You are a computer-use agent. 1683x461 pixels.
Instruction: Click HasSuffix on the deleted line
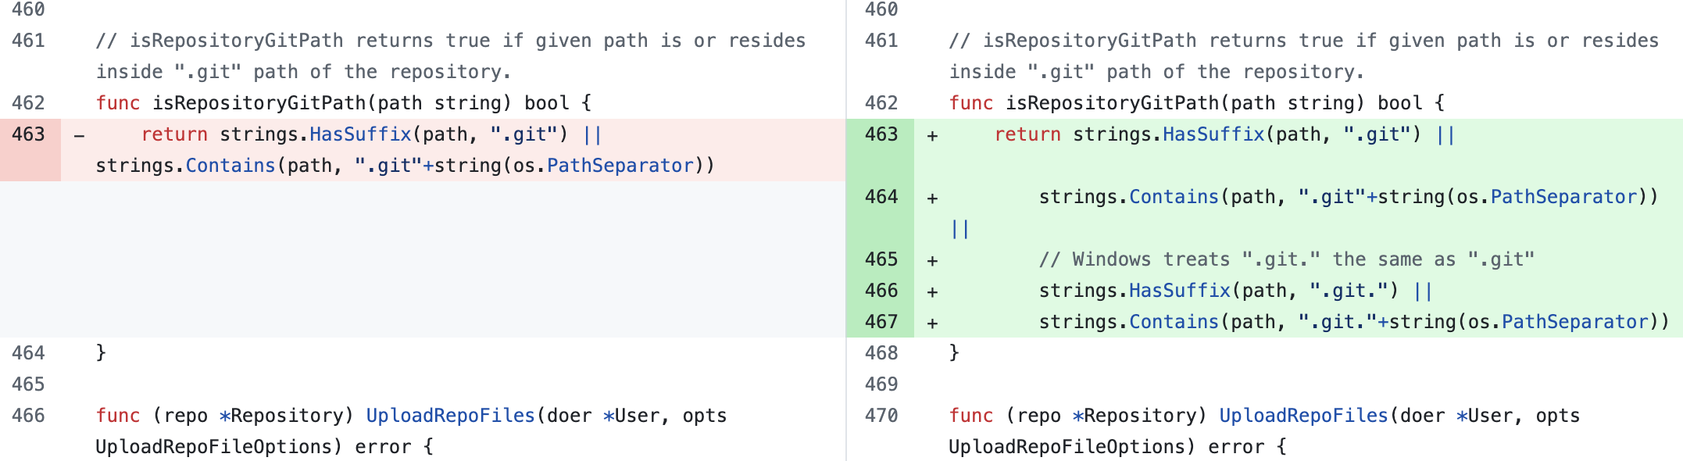[360, 134]
